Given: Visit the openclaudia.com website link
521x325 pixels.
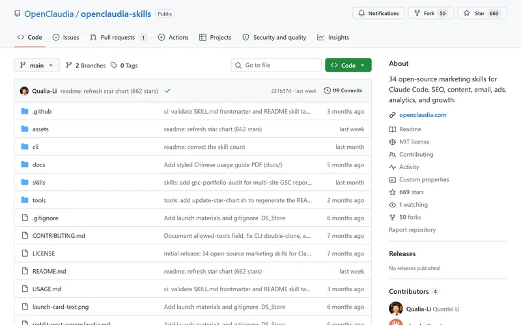Looking at the screenshot, I should (x=423, y=115).
